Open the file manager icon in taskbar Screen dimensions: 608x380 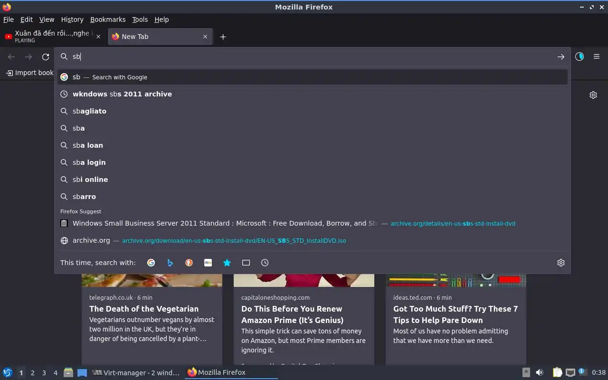pos(68,372)
